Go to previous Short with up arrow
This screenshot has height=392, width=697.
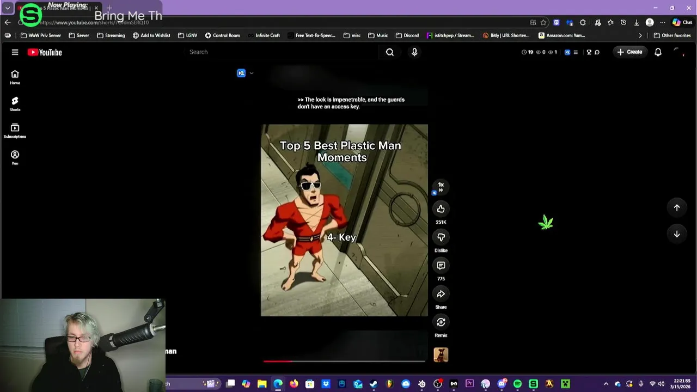click(x=677, y=207)
